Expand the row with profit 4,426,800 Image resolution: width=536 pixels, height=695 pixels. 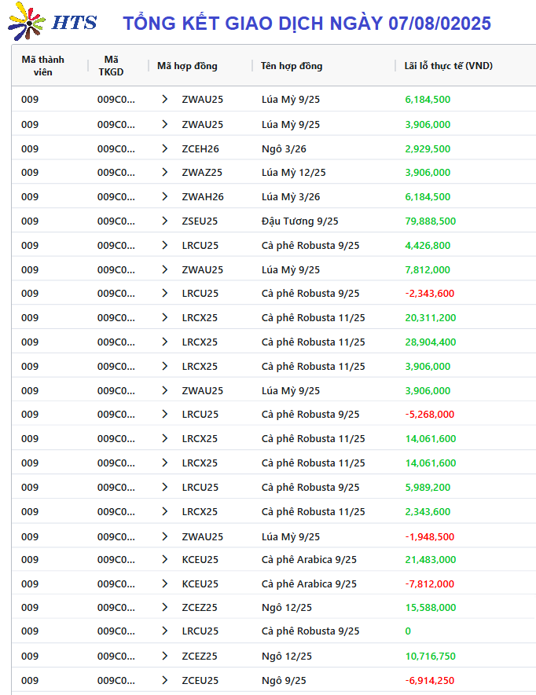[164, 246]
